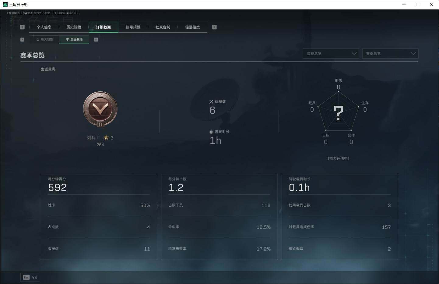Click the 命中率 10.5% row
Viewport: 439px width, 284px height.
(x=219, y=227)
